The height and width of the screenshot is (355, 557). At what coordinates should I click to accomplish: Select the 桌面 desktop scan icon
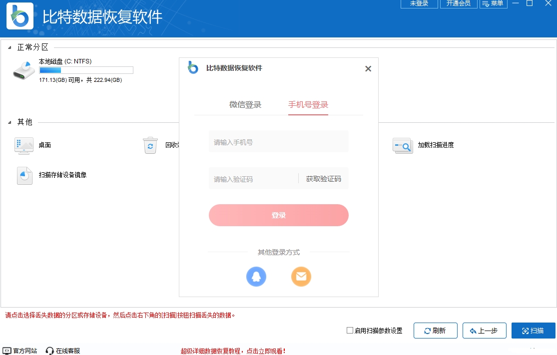23,145
